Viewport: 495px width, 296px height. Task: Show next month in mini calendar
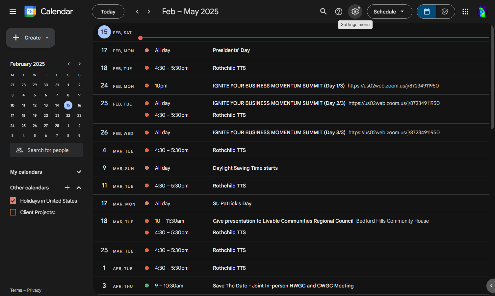[79, 64]
